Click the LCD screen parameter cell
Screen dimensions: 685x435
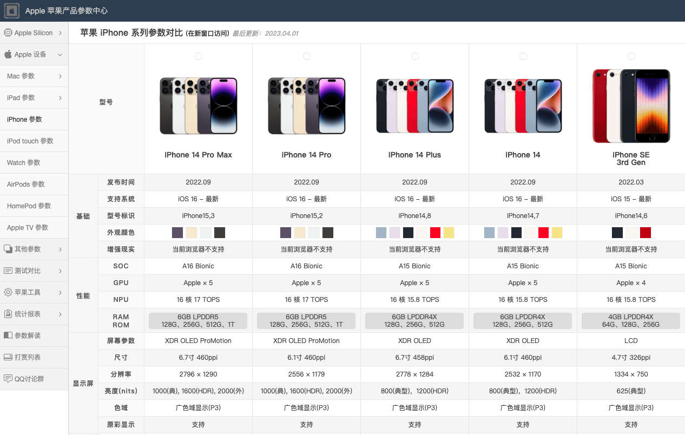pos(631,341)
